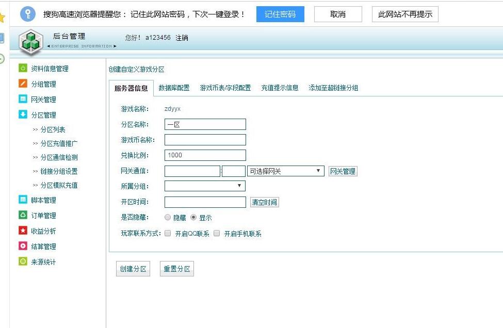Enable the 开启QQ联系 checkbox
The height and width of the screenshot is (328, 503).
coord(168,233)
